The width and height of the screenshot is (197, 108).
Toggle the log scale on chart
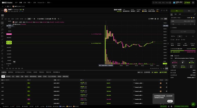164,68
